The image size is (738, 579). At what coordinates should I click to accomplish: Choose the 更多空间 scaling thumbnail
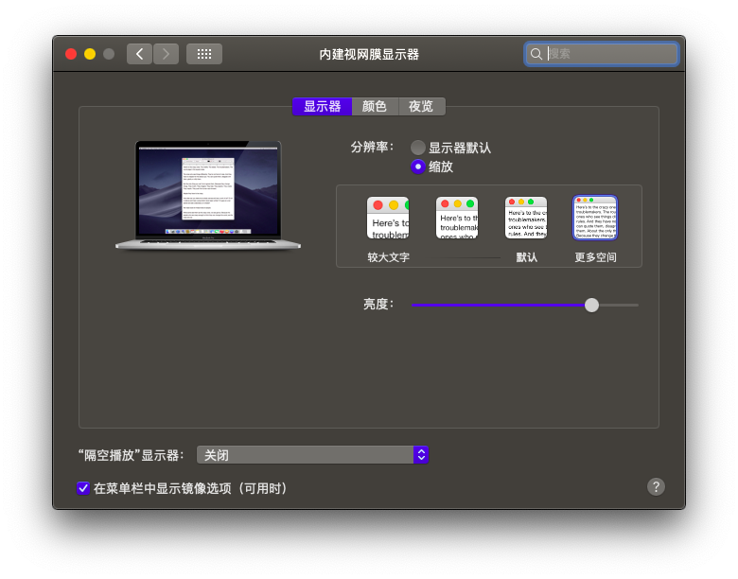(x=595, y=218)
